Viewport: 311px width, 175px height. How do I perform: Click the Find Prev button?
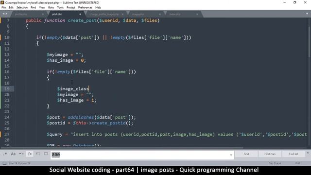click(270, 154)
